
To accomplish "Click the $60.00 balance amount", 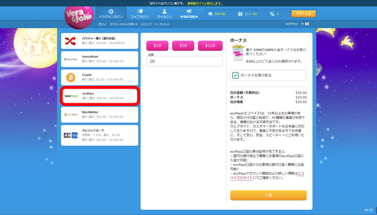I will (220, 14).
